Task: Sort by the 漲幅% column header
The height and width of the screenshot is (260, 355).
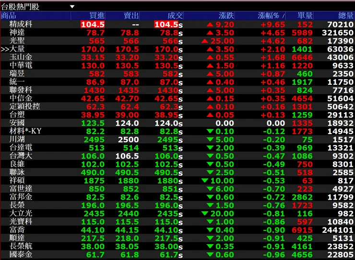Action: click(268, 16)
